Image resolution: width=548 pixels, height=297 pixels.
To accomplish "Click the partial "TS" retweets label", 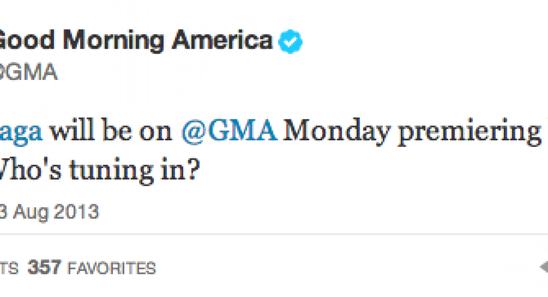I will point(9,268).
